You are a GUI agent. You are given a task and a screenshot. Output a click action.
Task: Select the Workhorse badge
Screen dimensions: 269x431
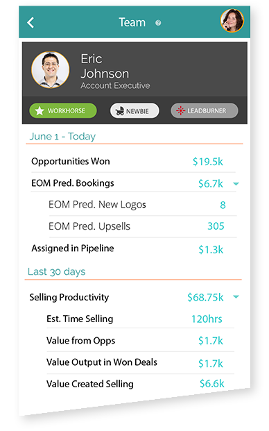tap(63, 111)
